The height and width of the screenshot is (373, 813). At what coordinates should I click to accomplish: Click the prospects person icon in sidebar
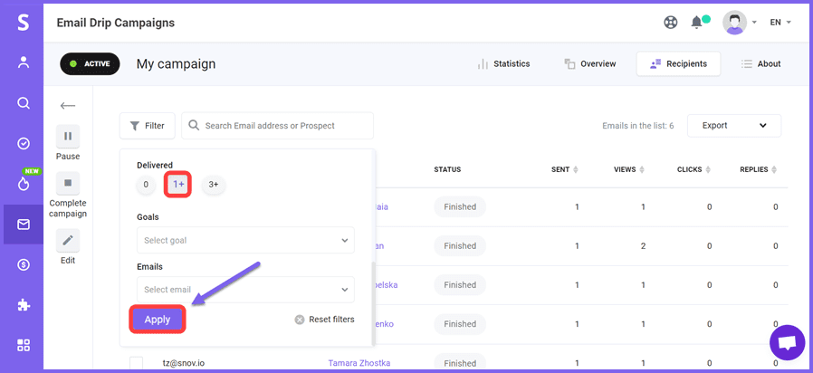pos(24,62)
